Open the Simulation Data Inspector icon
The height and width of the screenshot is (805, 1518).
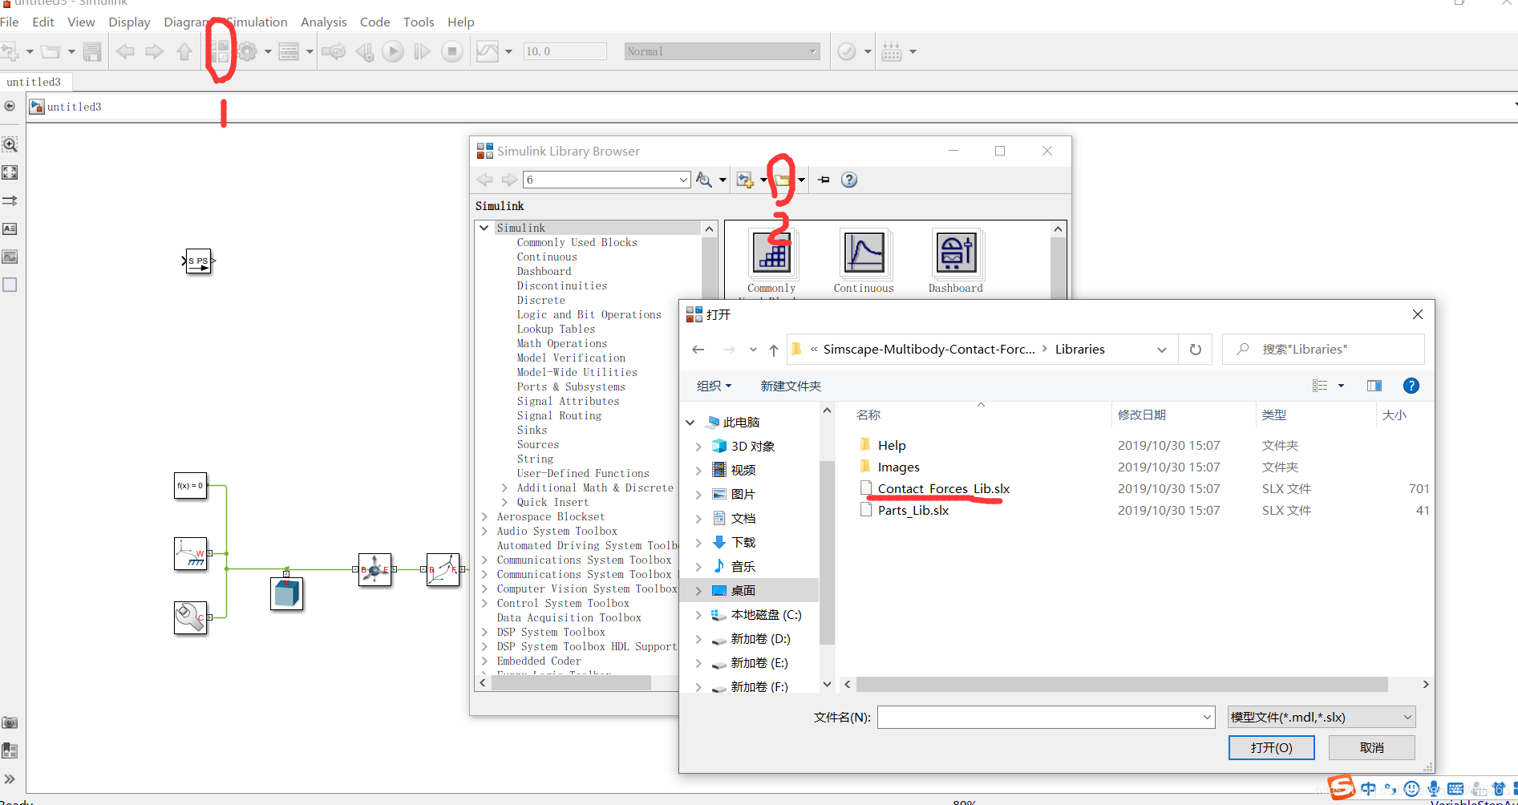[488, 52]
